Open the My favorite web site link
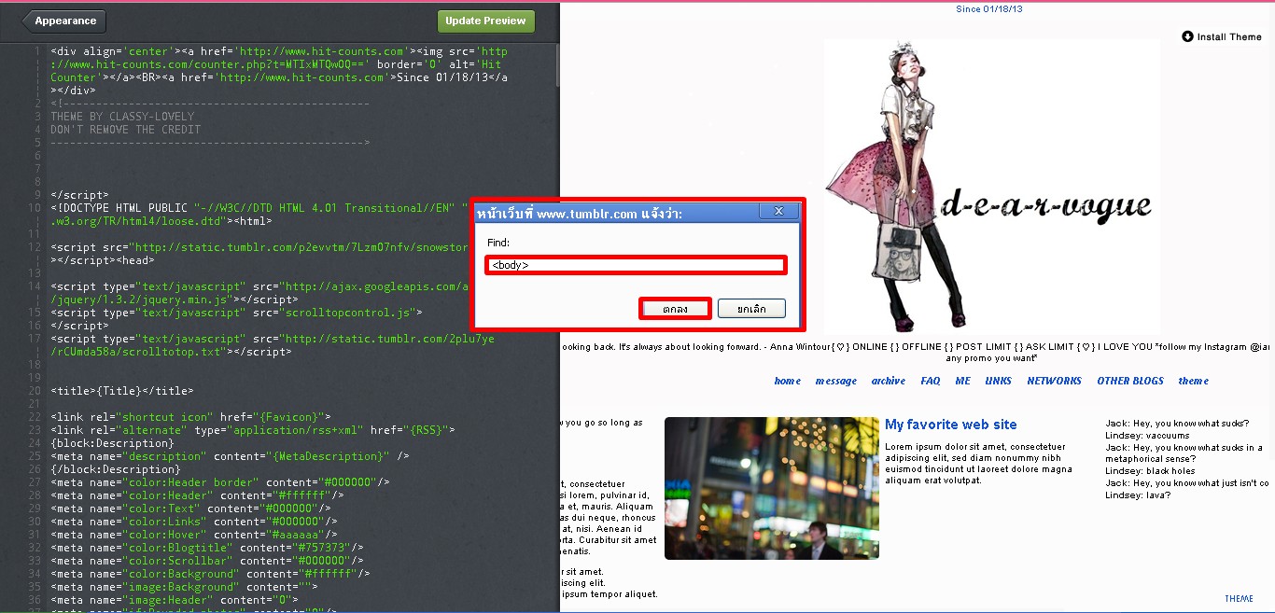Viewport: 1275px width, 613px height. [950, 425]
